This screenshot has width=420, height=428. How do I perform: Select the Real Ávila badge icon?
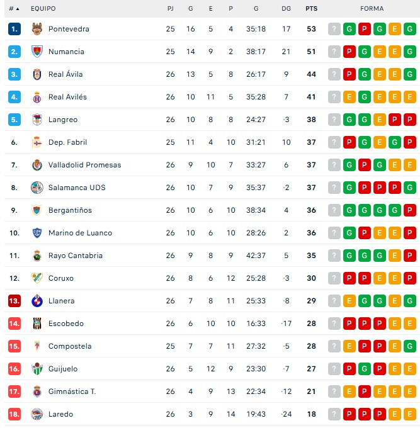click(x=37, y=74)
